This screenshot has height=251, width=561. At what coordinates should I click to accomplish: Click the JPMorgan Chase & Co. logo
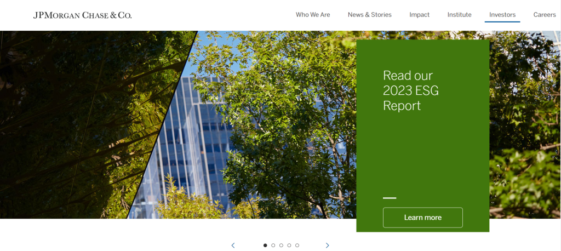pyautogui.click(x=82, y=15)
